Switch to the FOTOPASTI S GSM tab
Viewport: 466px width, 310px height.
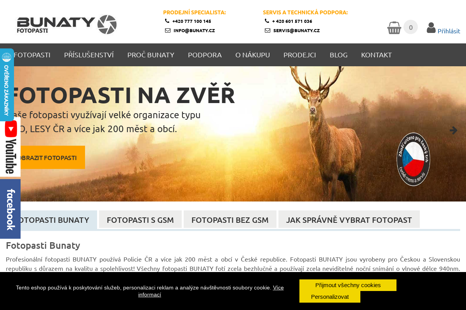click(x=140, y=219)
